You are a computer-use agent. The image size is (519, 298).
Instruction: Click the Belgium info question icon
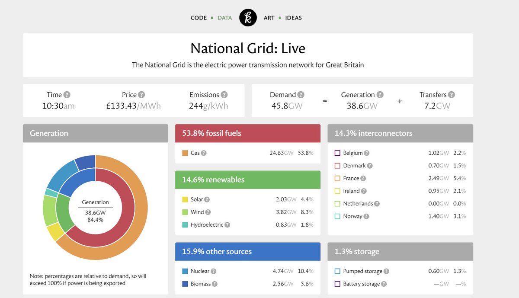(366, 153)
